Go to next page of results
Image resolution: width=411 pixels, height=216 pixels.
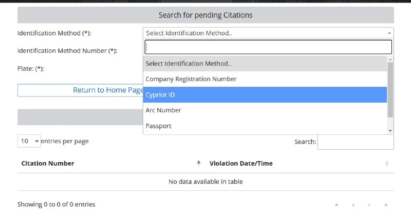(369, 205)
